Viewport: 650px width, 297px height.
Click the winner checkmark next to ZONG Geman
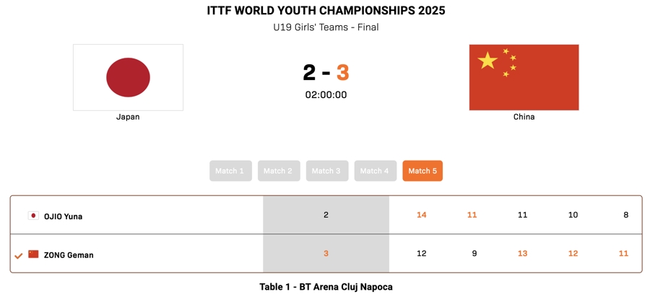click(18, 255)
